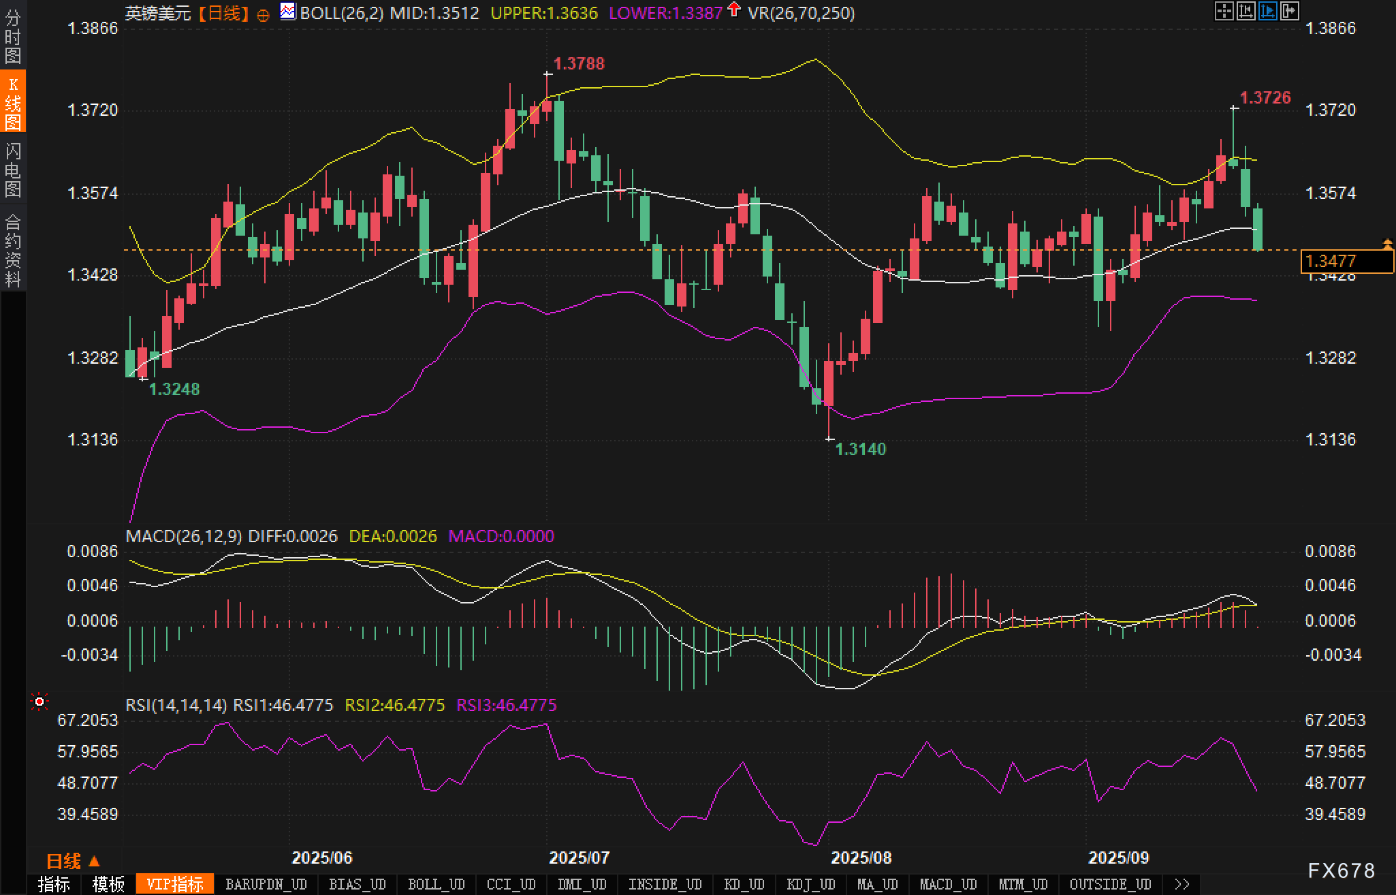Click the MACD_UD indicator button
The image size is (1396, 895).
[948, 884]
